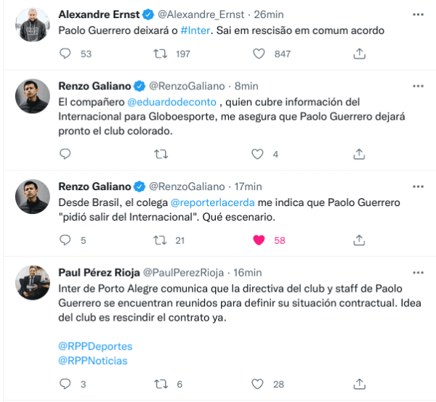Share Alexandre Ernst's tweet
436x402 pixels.
click(359, 54)
